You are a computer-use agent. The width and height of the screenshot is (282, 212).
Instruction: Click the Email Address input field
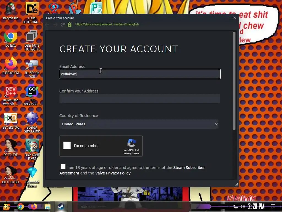pos(140,74)
